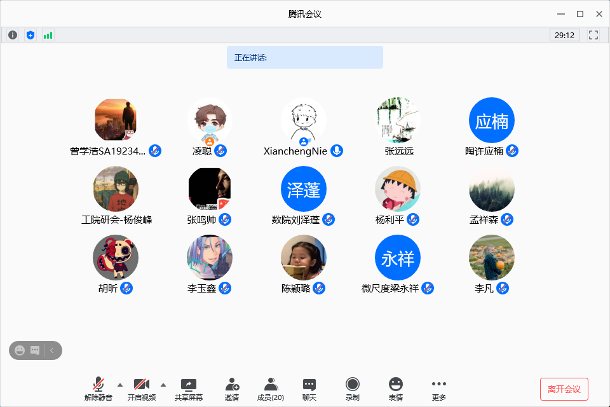Click the 正在讲话 speaking status banner
Image resolution: width=610 pixels, height=407 pixels.
[305, 57]
